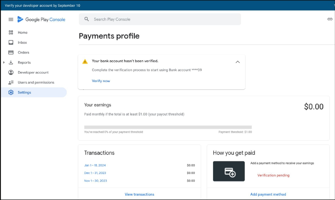Click the Home grid icon in sidebar
Image resolution: width=335 pixels, height=200 pixels.
pos(11,33)
